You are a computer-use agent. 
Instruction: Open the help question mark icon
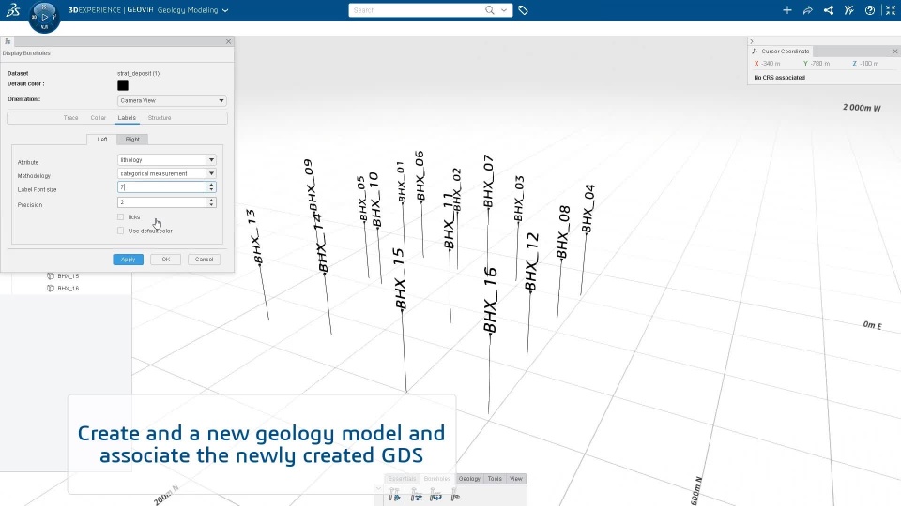pyautogui.click(x=870, y=10)
